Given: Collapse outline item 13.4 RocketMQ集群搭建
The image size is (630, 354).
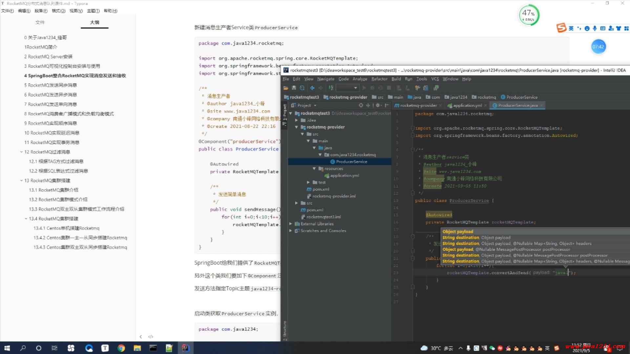Looking at the screenshot, I should 26,218.
